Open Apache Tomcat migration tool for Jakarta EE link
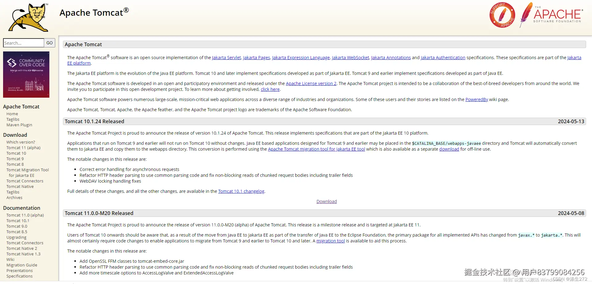This screenshot has width=592, height=284. tap(317, 149)
